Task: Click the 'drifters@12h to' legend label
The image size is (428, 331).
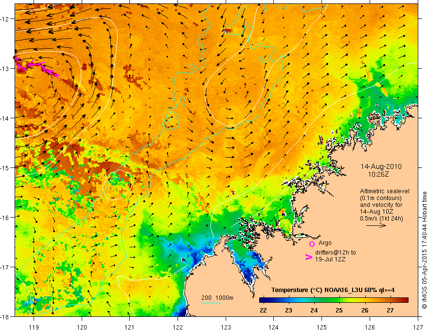Action: coord(336,252)
